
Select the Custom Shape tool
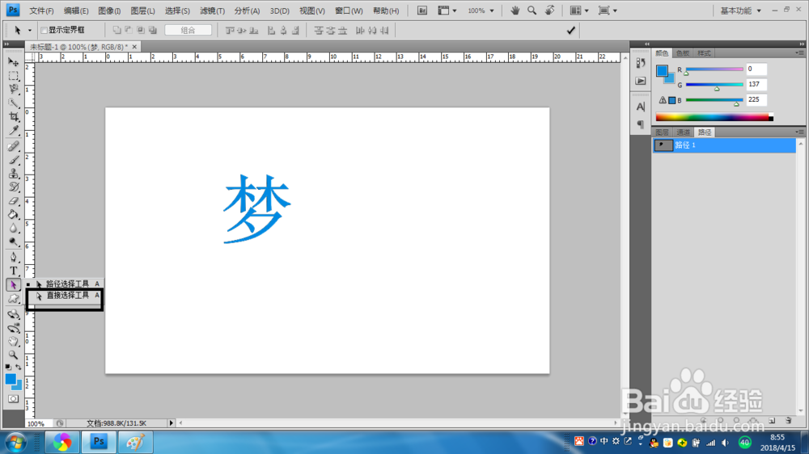(14, 298)
